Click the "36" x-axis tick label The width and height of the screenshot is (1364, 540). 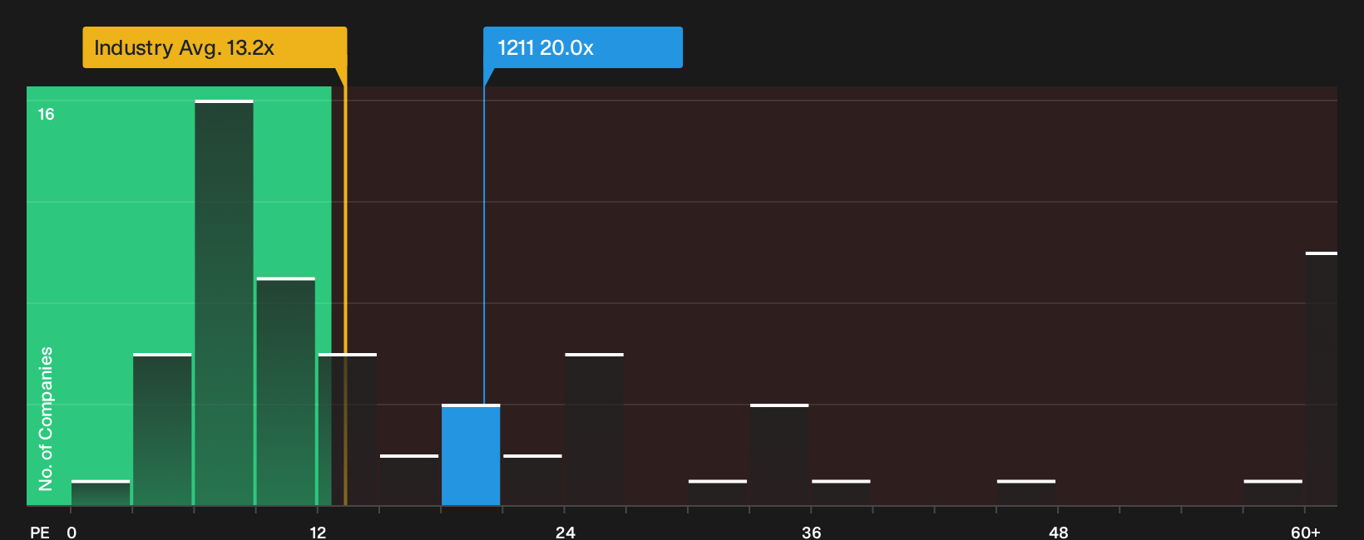coord(812,533)
